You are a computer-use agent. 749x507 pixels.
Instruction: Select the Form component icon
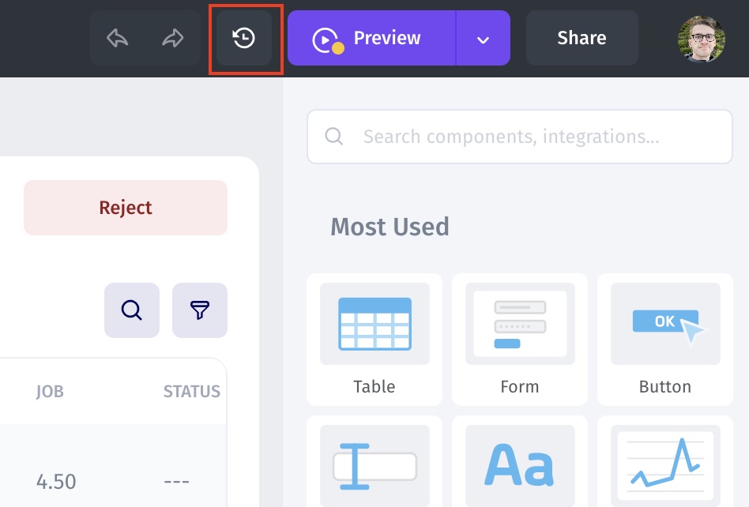(520, 324)
